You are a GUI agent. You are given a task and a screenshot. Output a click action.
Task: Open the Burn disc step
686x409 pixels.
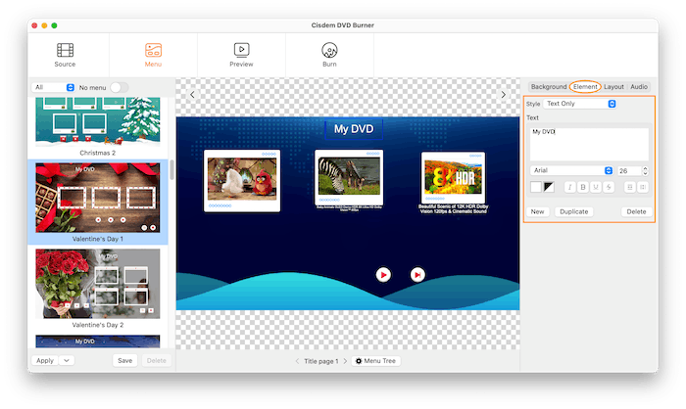329,50
